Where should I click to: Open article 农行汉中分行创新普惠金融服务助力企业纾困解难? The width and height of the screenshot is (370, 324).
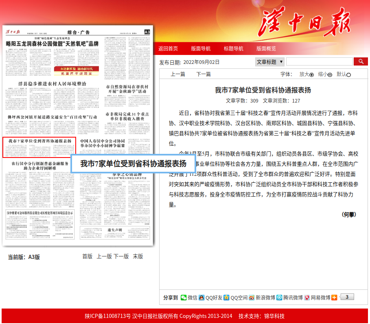(x=40, y=166)
